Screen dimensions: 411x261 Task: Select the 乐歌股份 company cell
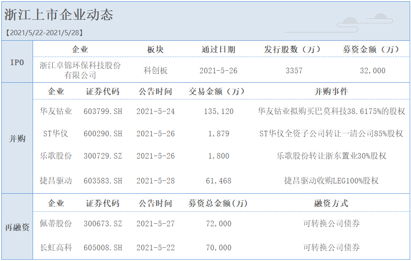click(56, 156)
